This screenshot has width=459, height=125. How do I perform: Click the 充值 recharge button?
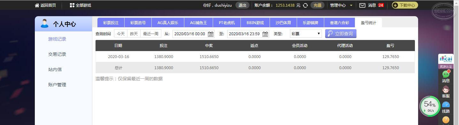(x=317, y=5)
